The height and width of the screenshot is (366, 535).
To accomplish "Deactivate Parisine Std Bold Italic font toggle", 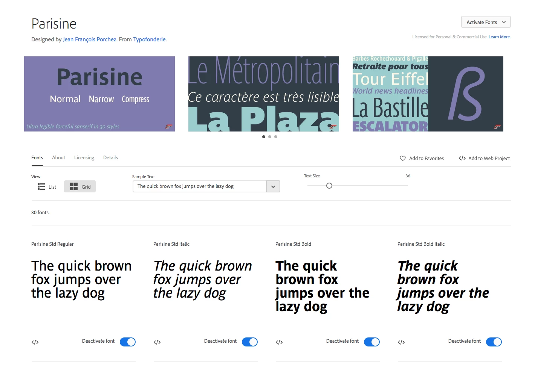I will tap(494, 342).
